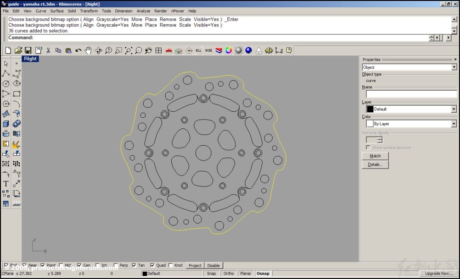
Task: Expand the Color By Layer dropdown
Action: pyautogui.click(x=454, y=124)
